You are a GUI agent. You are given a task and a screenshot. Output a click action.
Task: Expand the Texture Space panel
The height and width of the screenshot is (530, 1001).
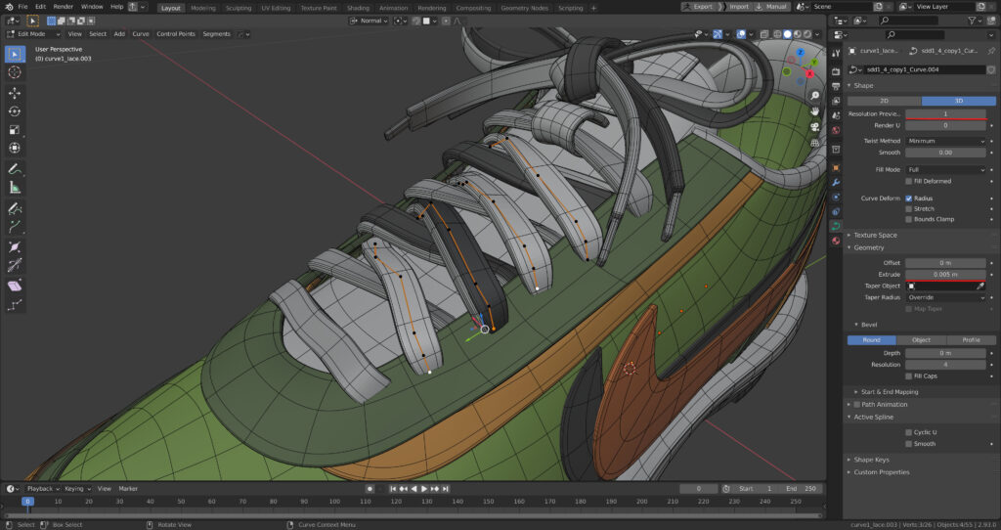(875, 235)
